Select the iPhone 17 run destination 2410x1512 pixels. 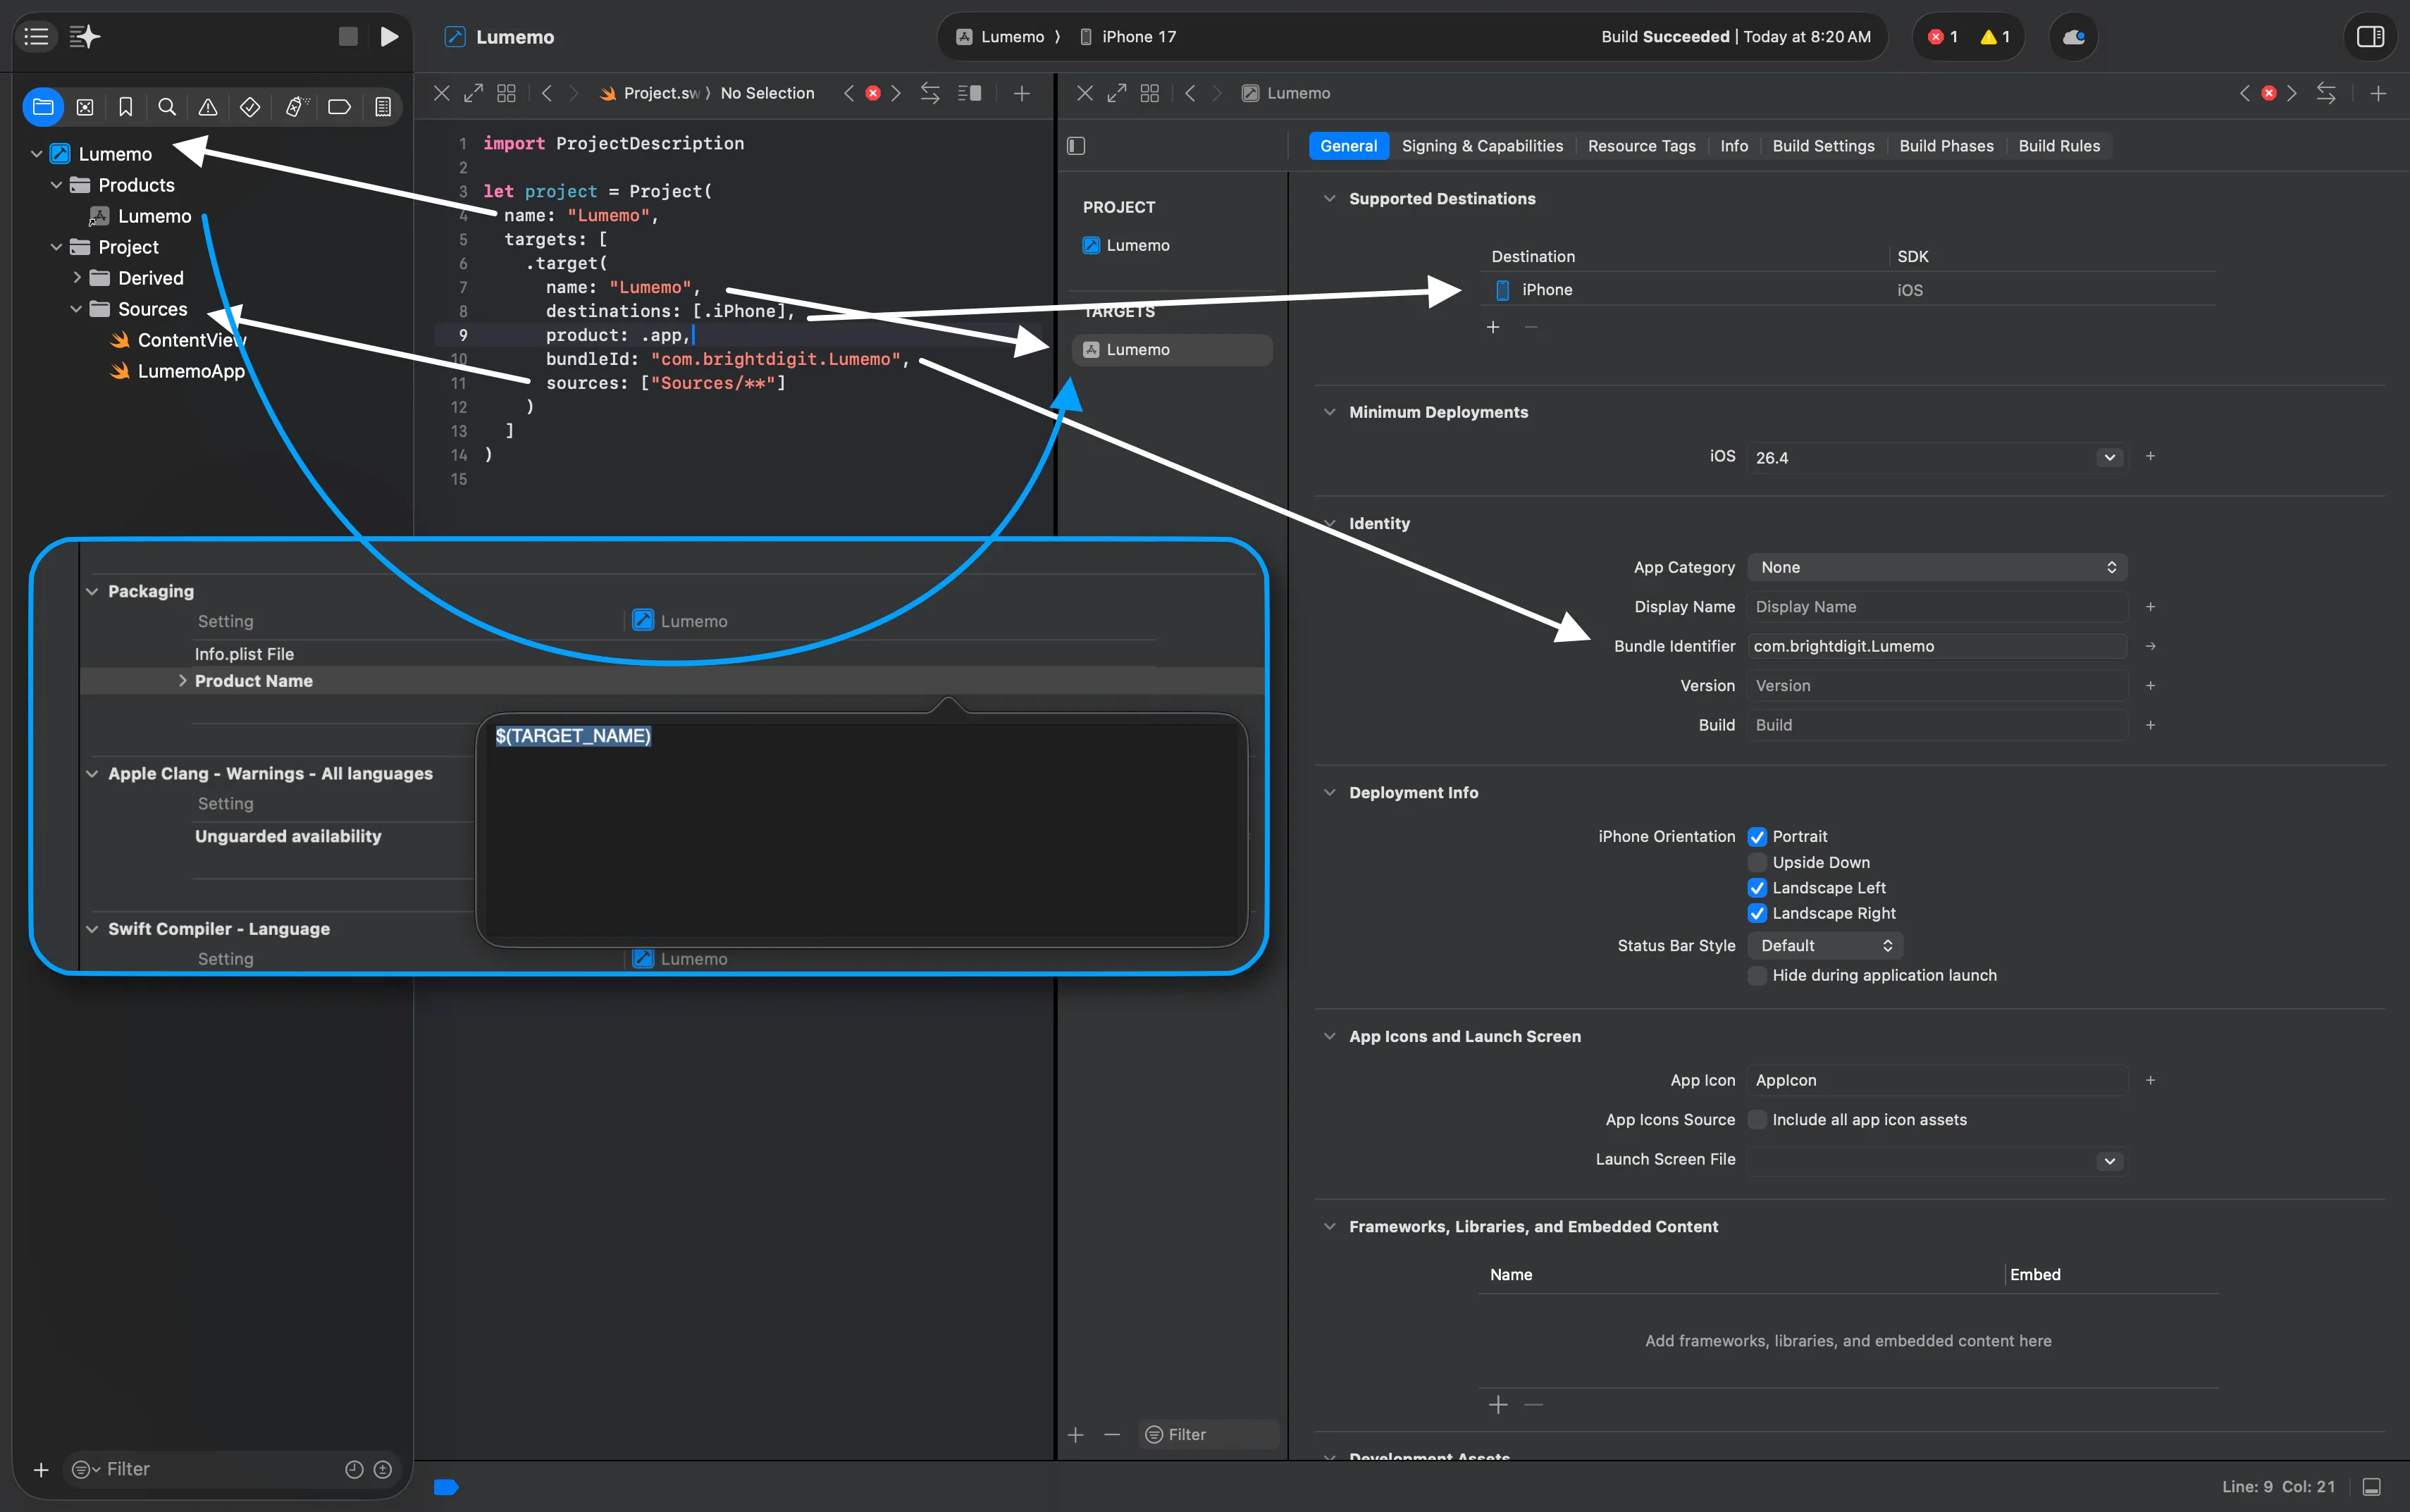click(1137, 37)
